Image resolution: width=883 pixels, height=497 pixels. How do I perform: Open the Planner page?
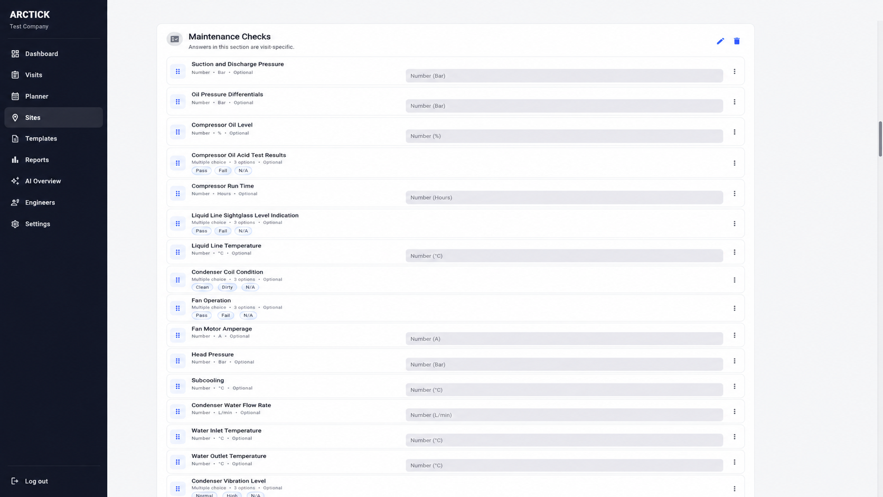pos(53,96)
